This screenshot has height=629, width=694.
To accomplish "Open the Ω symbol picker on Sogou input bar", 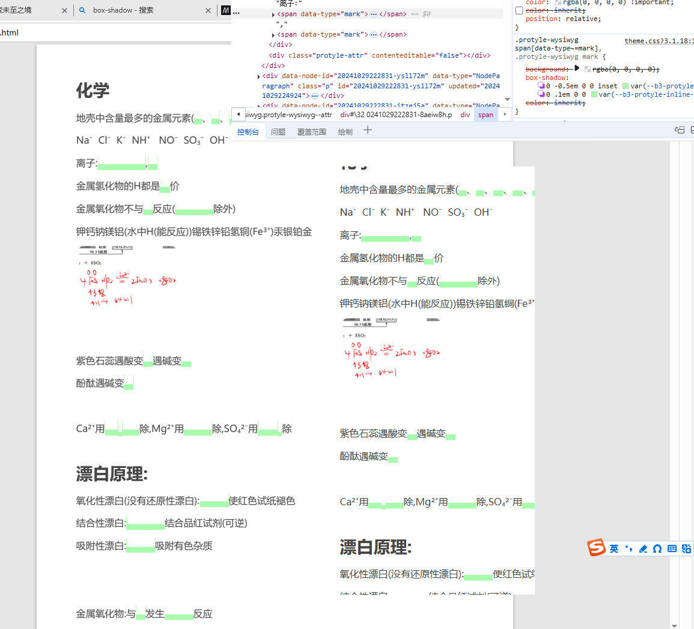I will coord(657,548).
